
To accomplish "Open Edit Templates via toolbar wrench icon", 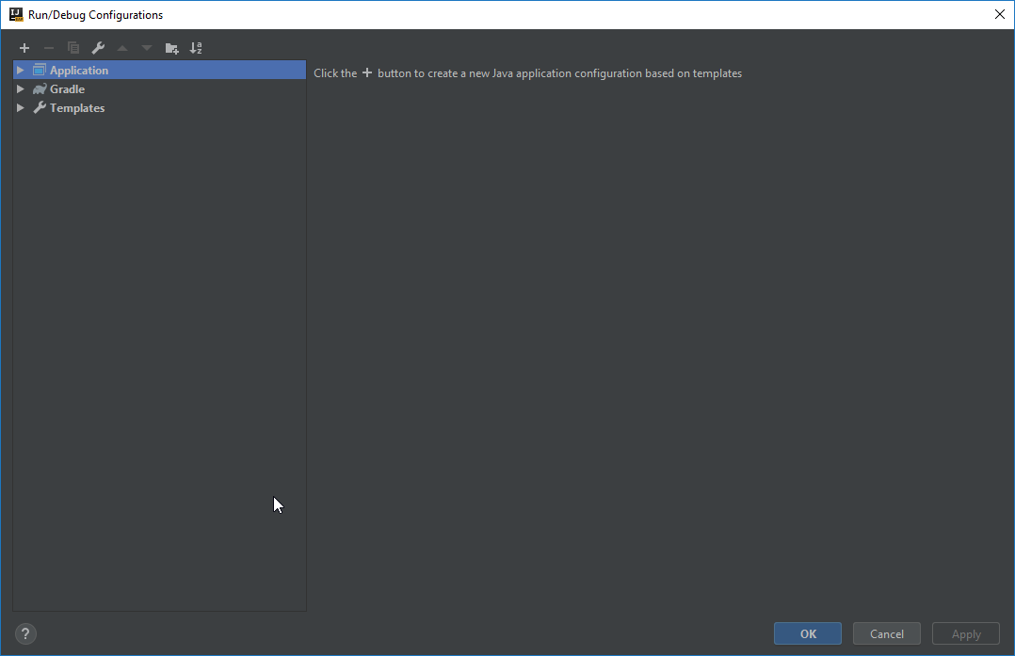I will (98, 48).
